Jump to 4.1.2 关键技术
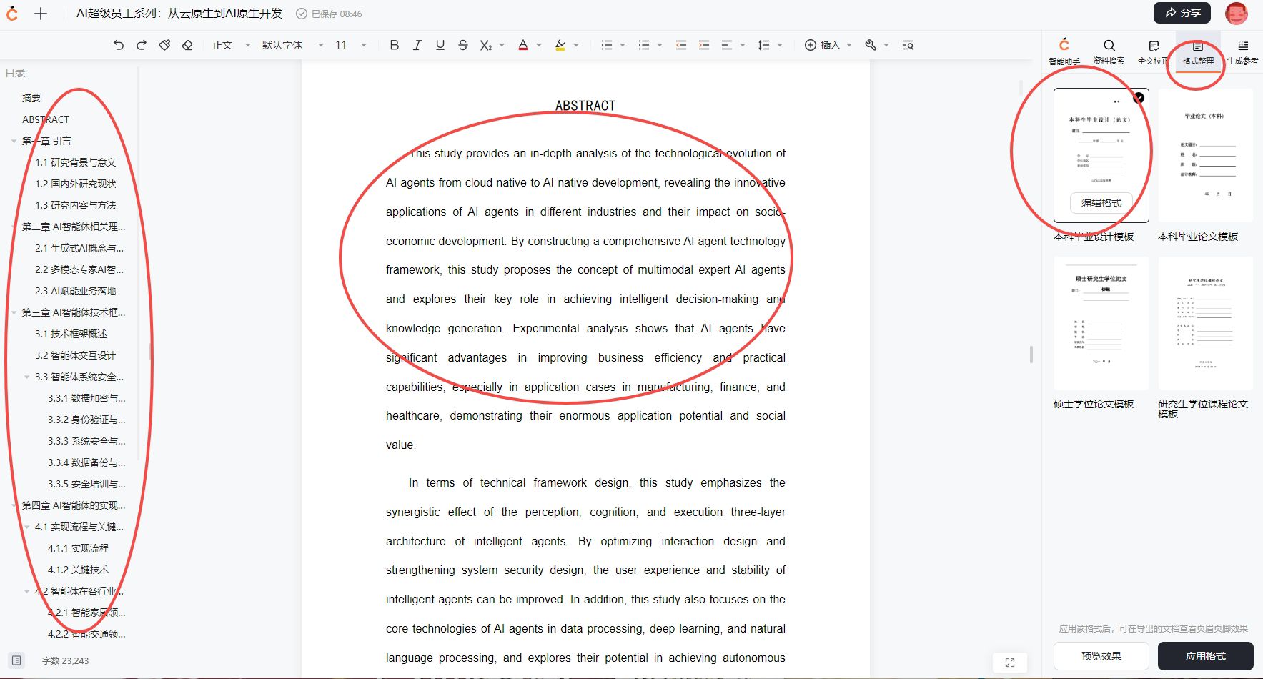 click(x=78, y=570)
